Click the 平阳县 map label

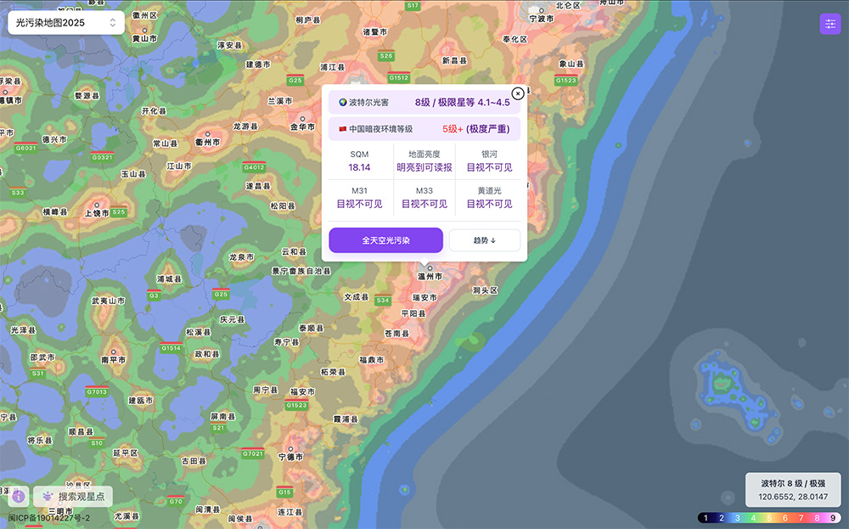(413, 313)
